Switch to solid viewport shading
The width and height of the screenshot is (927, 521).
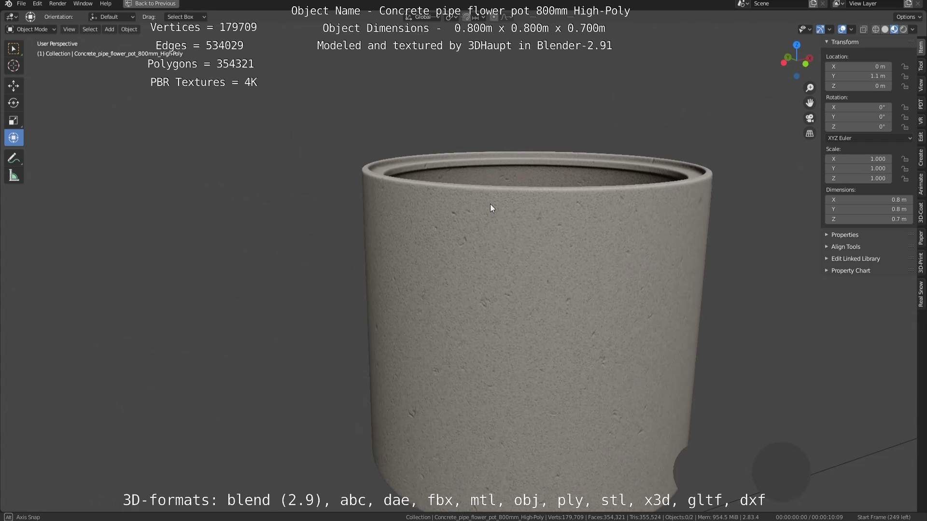pyautogui.click(x=885, y=29)
